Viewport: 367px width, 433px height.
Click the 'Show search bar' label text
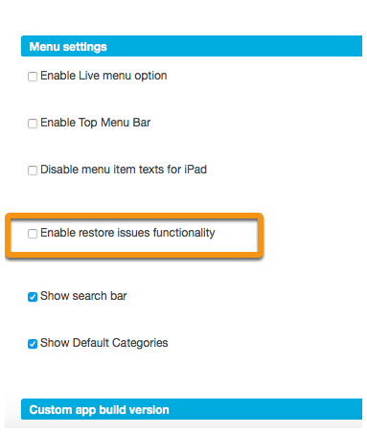click(83, 296)
